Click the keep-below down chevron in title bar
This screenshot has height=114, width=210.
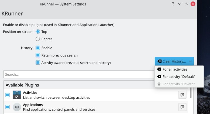pyautogui.click(x=180, y=4)
